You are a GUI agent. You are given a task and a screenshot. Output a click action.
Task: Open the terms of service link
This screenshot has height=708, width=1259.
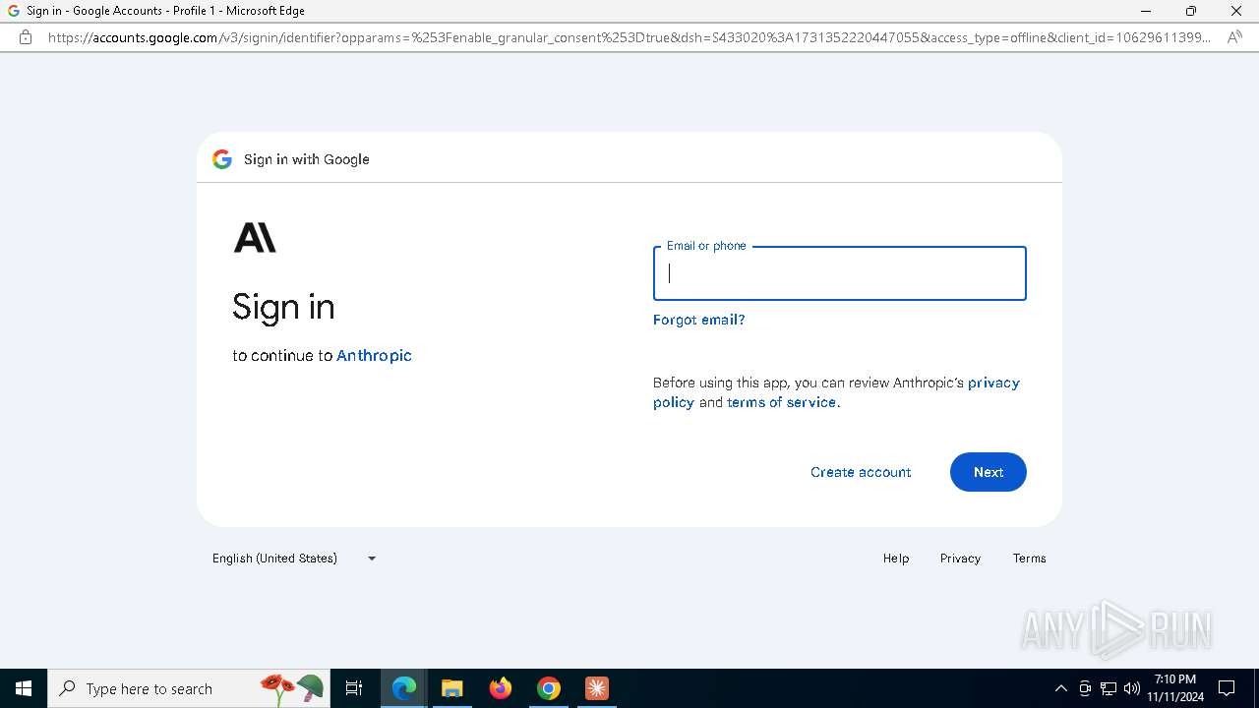tap(782, 402)
